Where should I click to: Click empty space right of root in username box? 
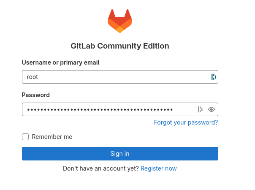pos(124,77)
